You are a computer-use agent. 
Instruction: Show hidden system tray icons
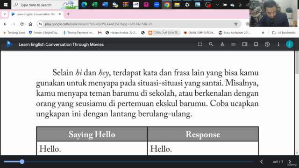click(x=217, y=5)
